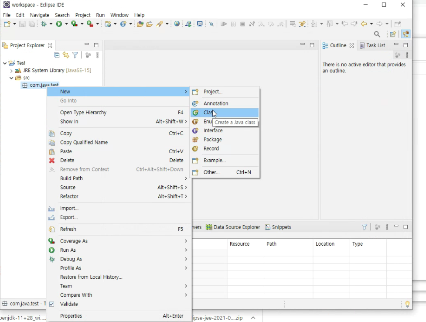Choose Restore from Local History...
This screenshot has width=426, height=322.
click(119, 277)
